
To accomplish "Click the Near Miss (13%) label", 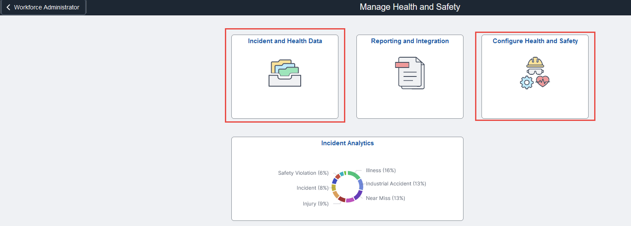I will (x=385, y=198).
